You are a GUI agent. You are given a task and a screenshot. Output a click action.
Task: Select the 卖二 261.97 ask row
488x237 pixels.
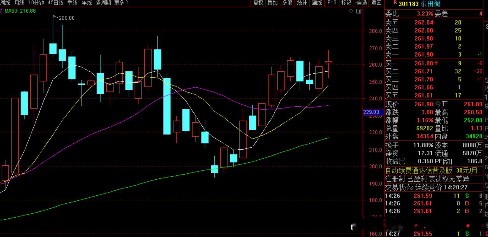click(433, 46)
